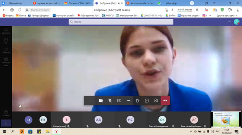
Task: Switch РУС keyboard language
Action: 218,131
